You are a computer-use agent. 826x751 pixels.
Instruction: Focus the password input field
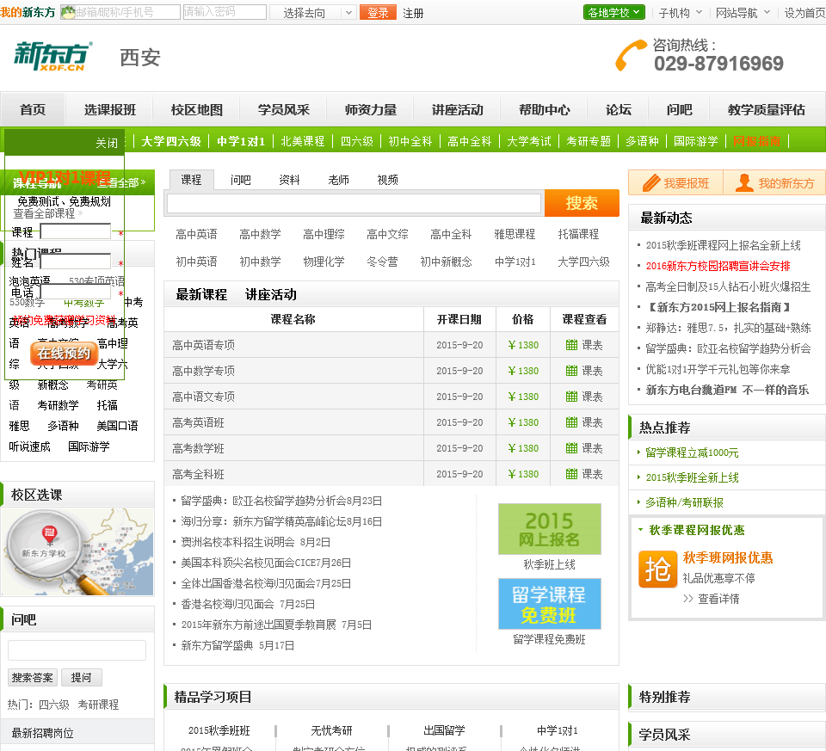(225, 12)
